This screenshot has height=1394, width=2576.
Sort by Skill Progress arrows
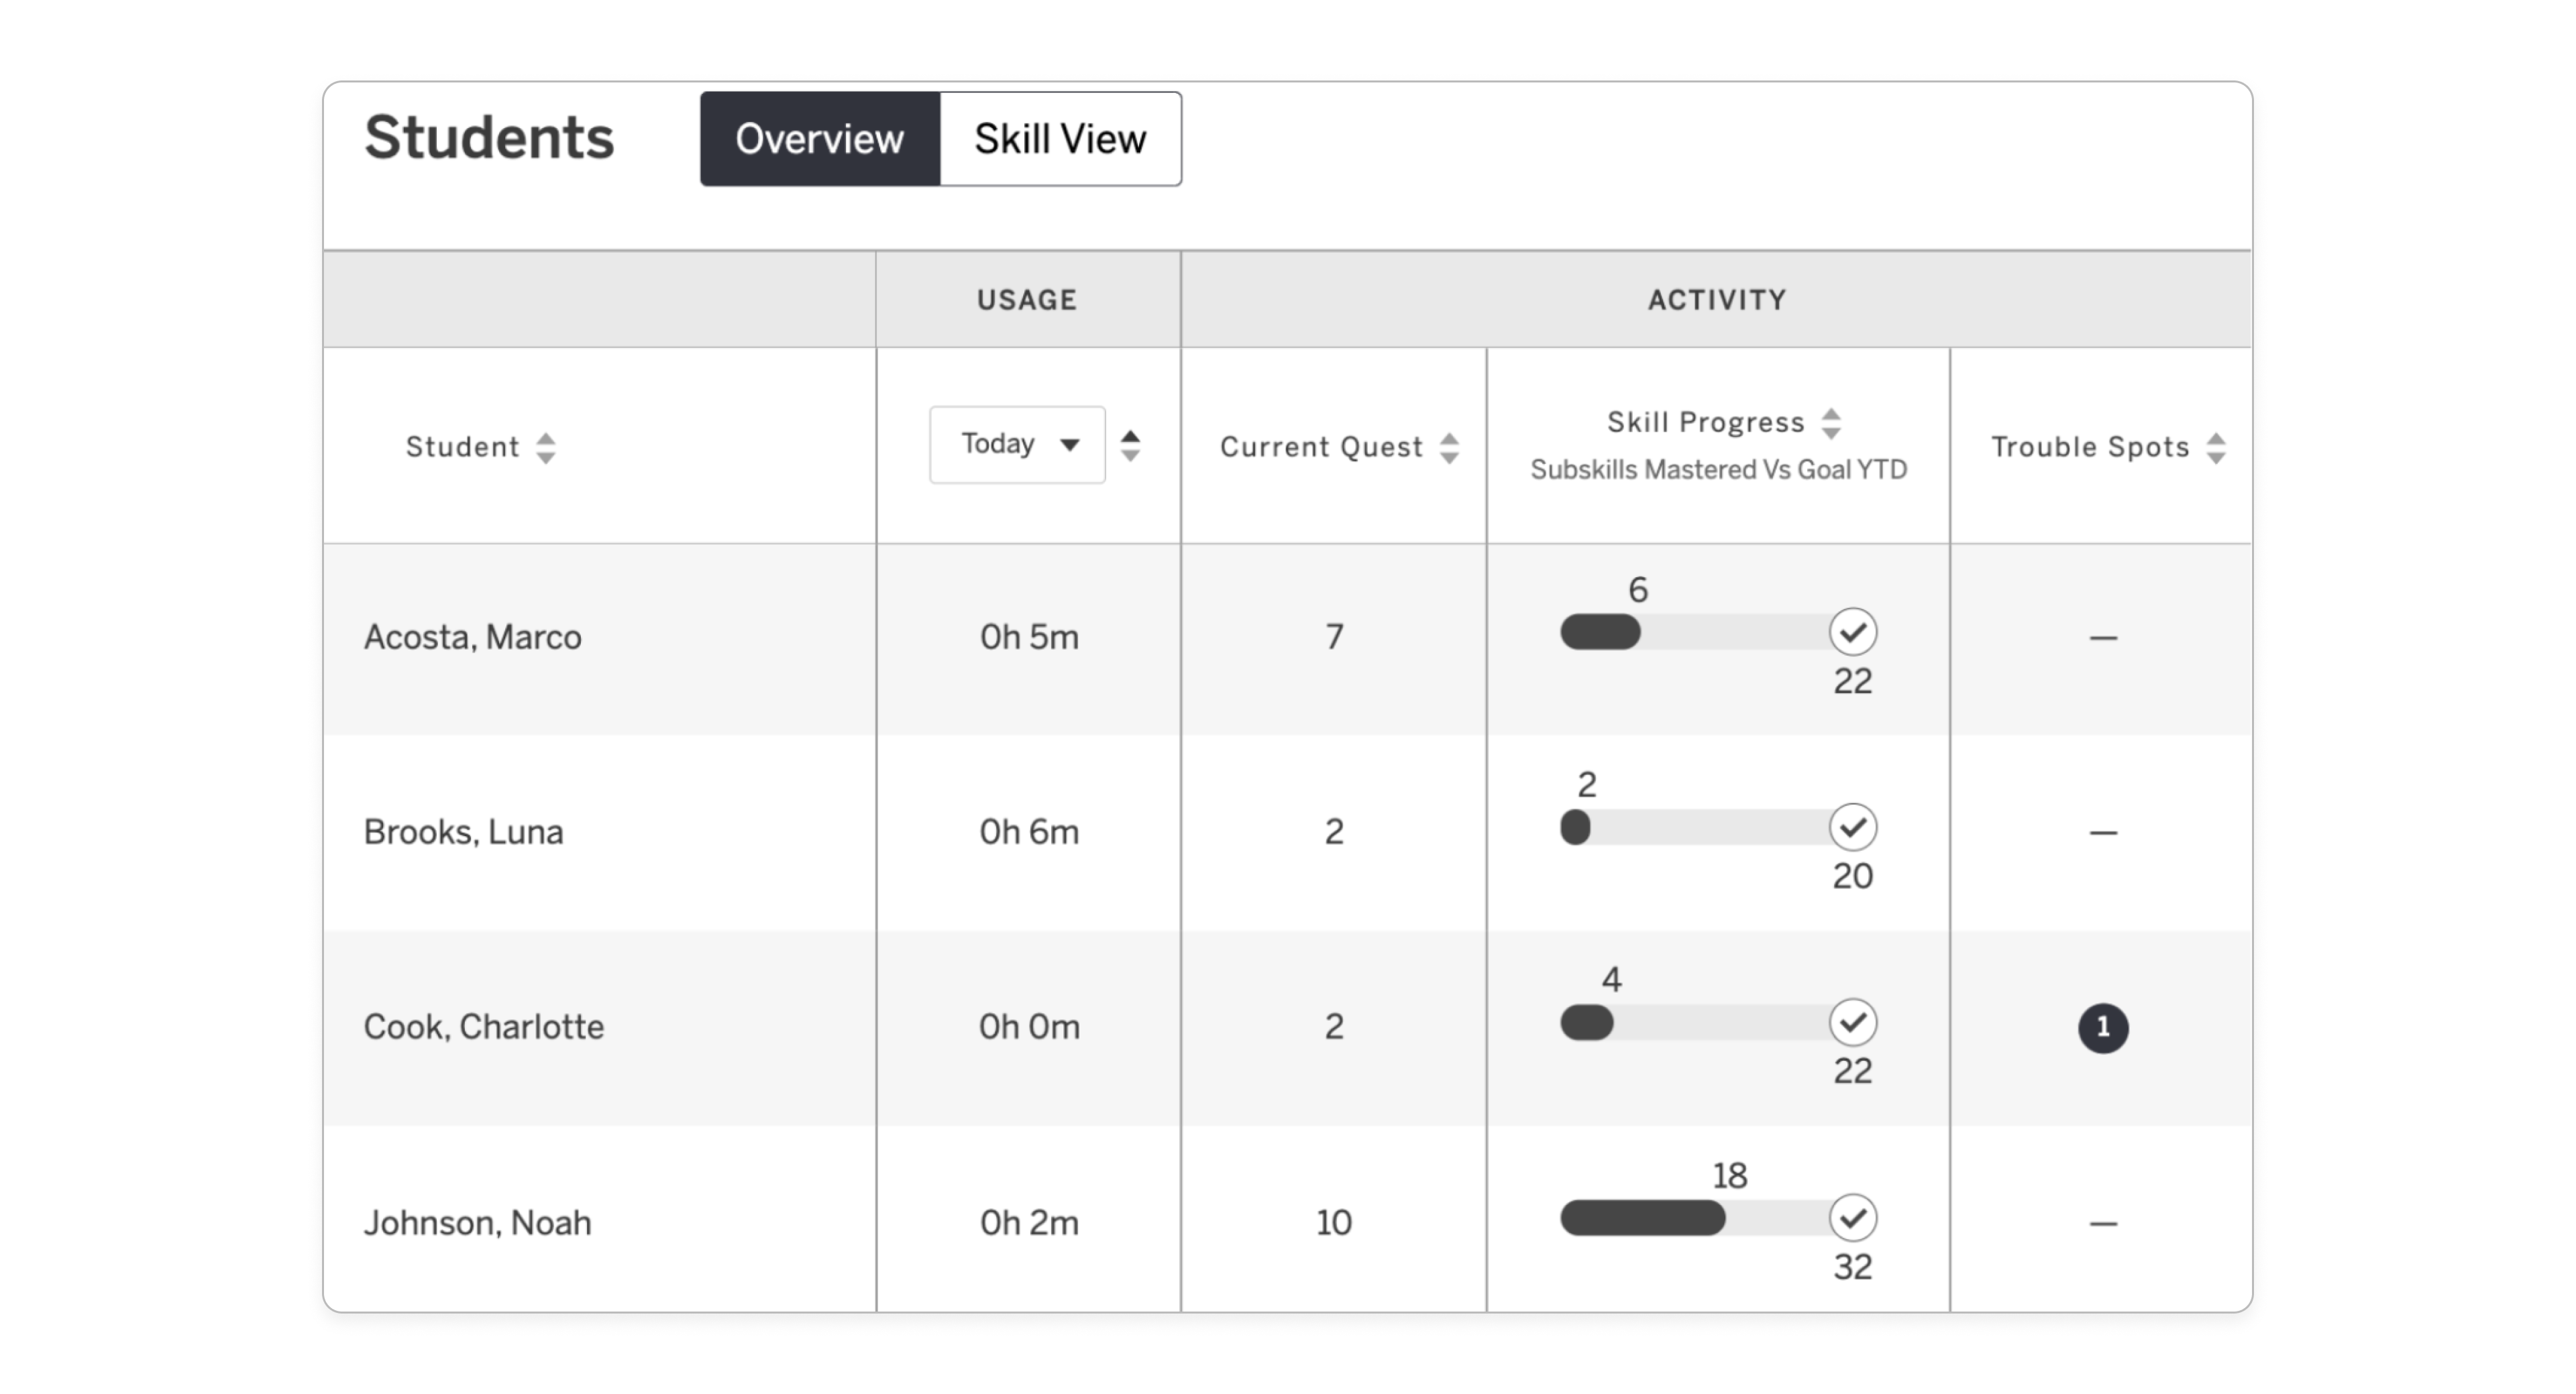pos(1831,422)
